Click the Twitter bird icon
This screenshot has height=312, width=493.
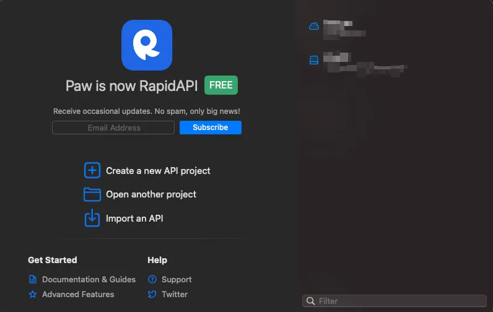(152, 295)
